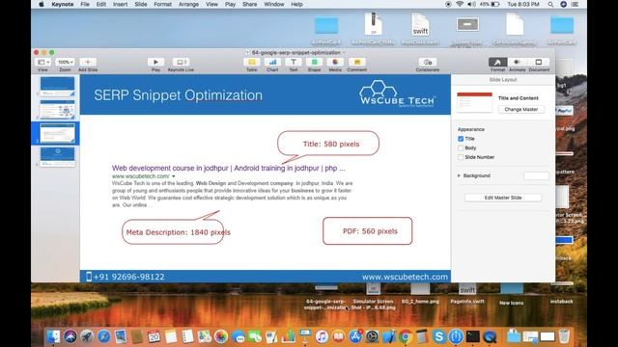Expand the Background disclosure triangle

pos(459,175)
